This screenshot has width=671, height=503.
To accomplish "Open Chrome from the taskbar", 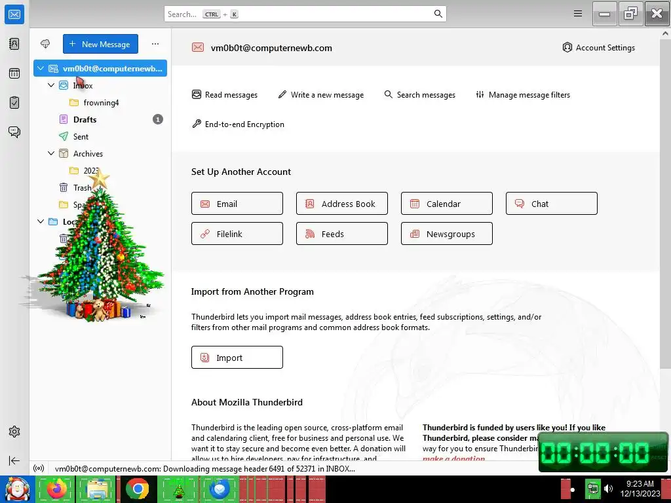I will [x=138, y=489].
